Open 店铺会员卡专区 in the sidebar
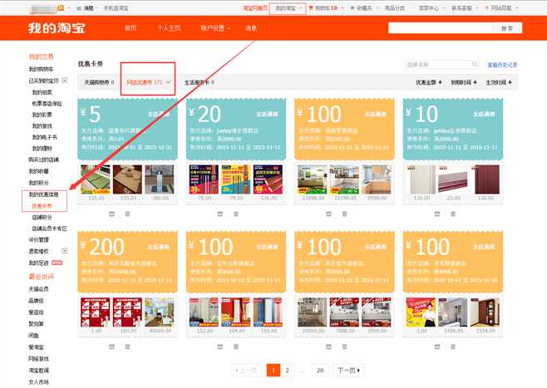The width and height of the screenshot is (547, 388). (x=49, y=228)
